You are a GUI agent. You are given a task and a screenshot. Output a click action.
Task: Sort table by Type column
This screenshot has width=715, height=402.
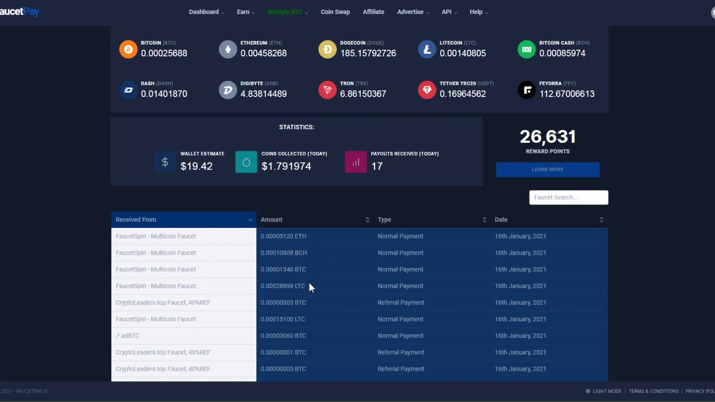[432, 219]
